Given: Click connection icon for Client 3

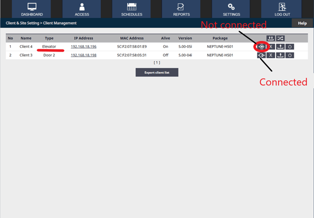Looking at the screenshot, I should click(262, 55).
